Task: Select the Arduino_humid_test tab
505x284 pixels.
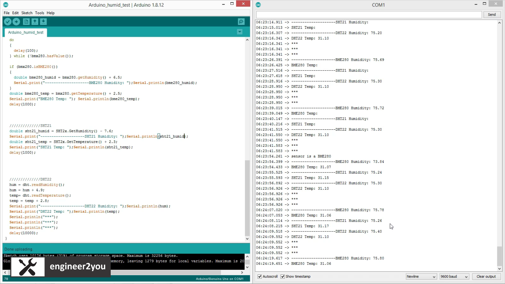Action: pyautogui.click(x=26, y=32)
